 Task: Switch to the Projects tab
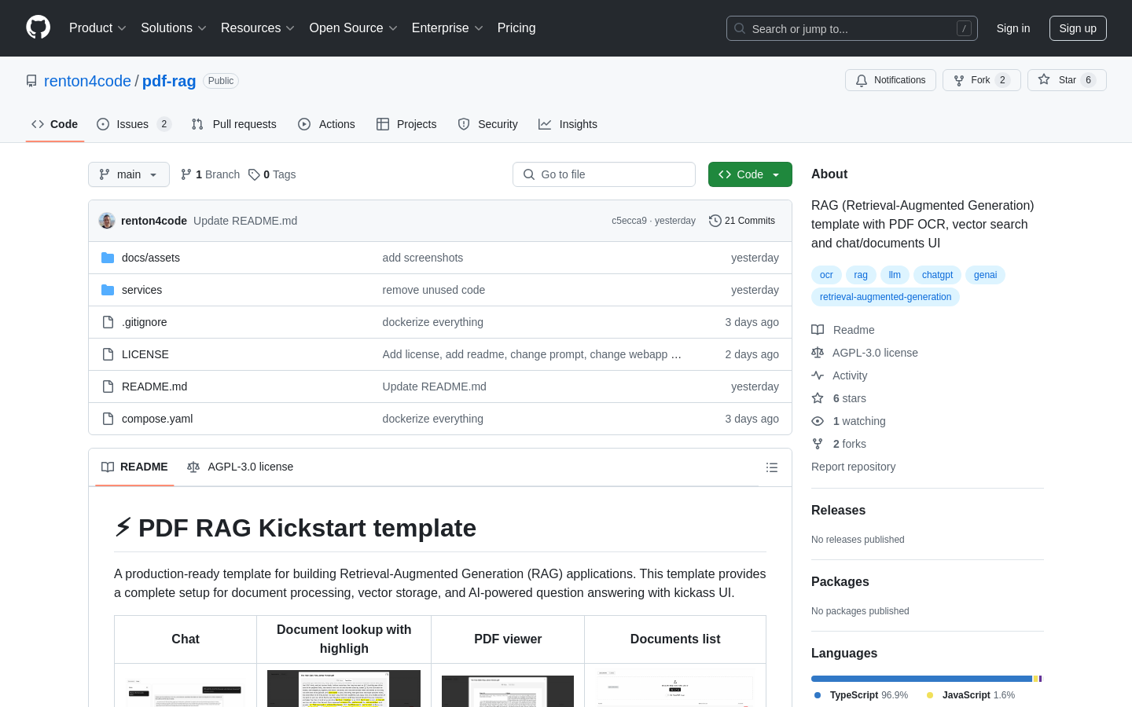click(406, 124)
